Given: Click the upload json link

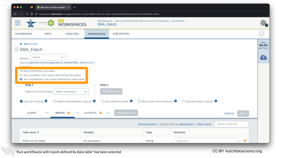Looking at the screenshot, I should [186, 124].
